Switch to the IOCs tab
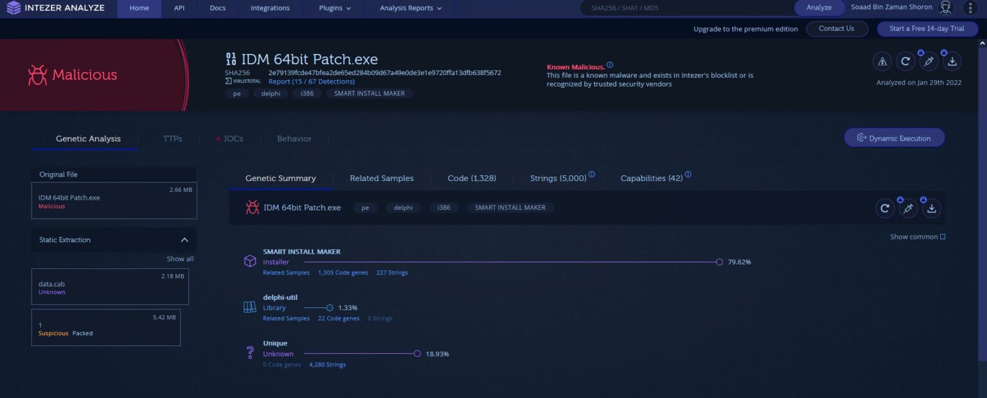This screenshot has height=398, width=987. tap(229, 139)
